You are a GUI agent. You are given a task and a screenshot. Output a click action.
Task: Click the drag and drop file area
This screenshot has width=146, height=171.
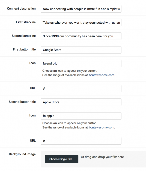[93, 159]
